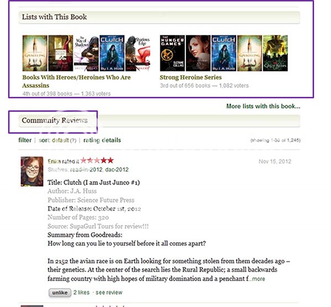The width and height of the screenshot is (331, 307).
Task: Expand rating details
Action: tap(102, 140)
